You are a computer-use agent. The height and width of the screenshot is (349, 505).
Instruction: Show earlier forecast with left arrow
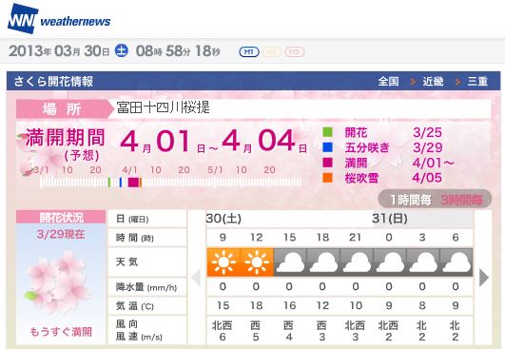[196, 278]
